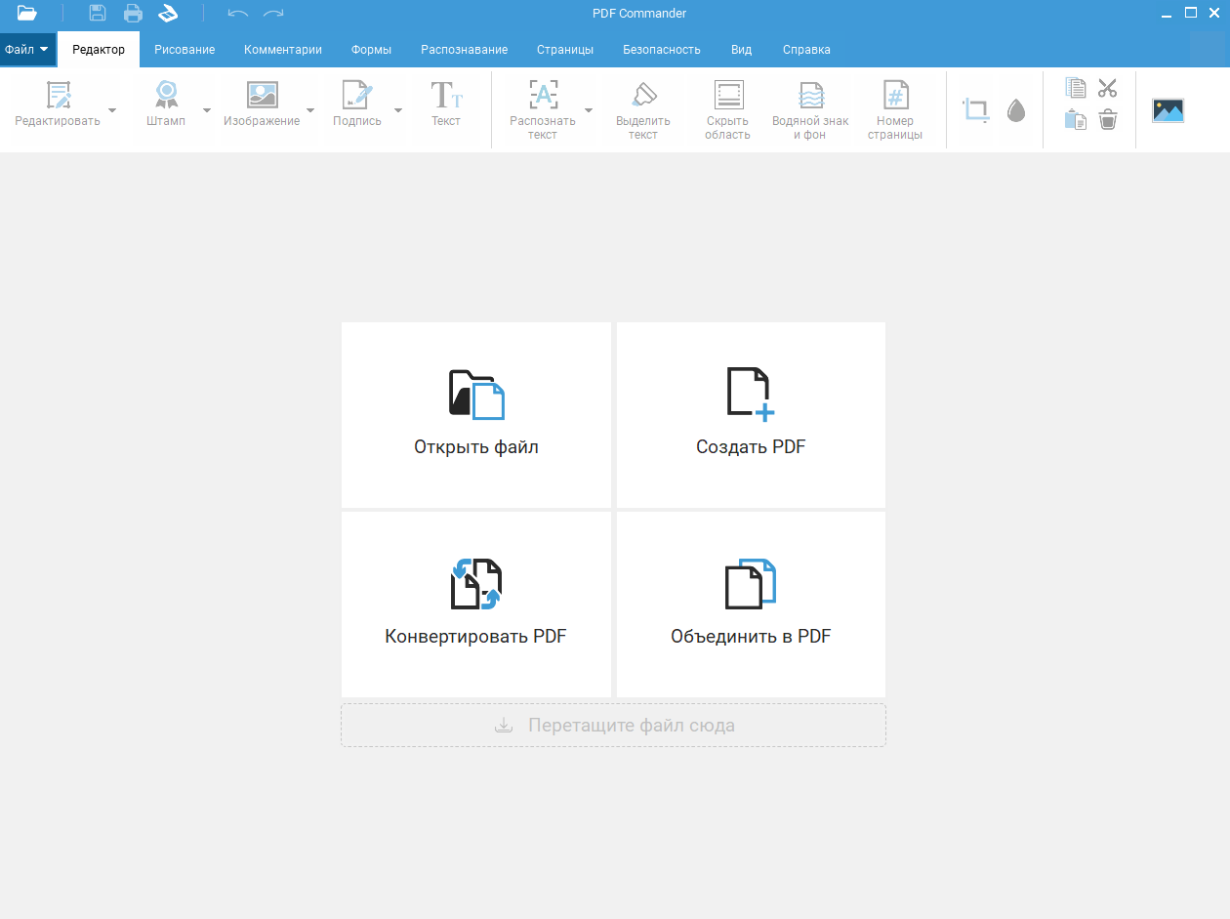Image resolution: width=1230 pixels, height=919 pixels.
Task: Switch to the Комментарии tab
Action: 283,50
